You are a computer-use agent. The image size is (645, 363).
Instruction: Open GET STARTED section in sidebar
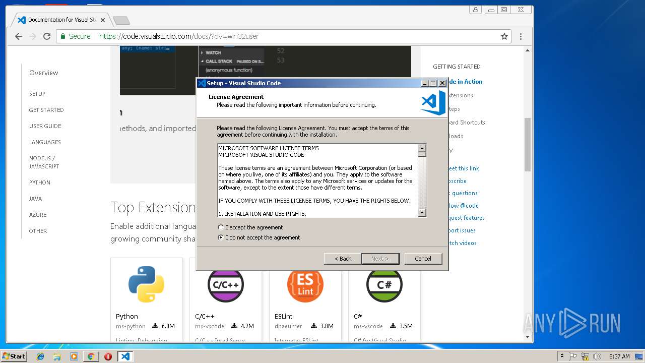tap(46, 110)
